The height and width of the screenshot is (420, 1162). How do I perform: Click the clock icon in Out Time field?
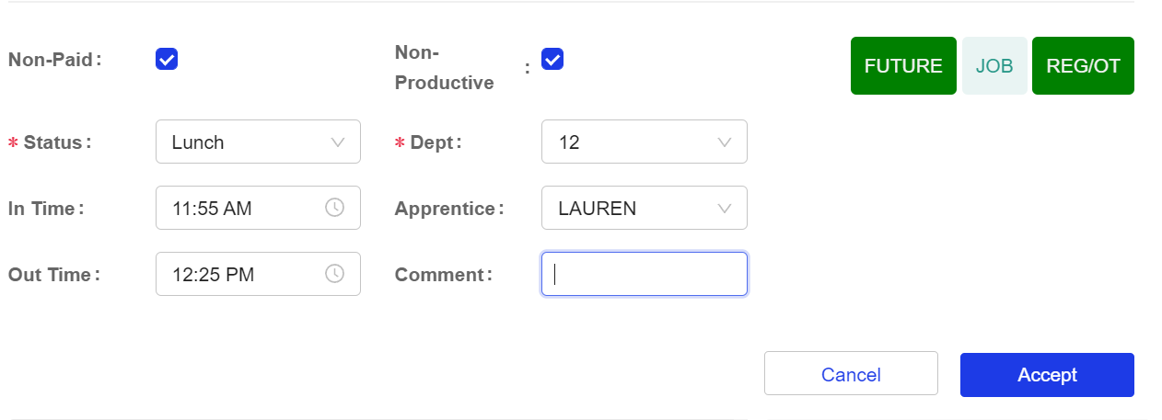click(334, 274)
